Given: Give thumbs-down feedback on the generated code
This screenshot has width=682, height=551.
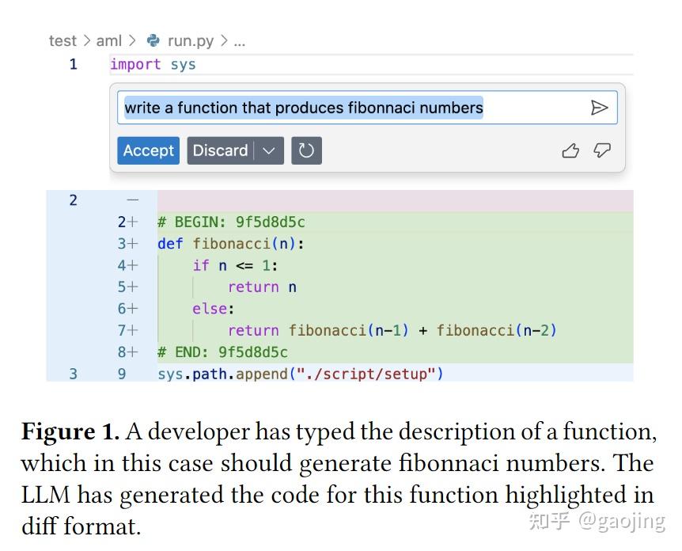Looking at the screenshot, I should pyautogui.click(x=602, y=150).
